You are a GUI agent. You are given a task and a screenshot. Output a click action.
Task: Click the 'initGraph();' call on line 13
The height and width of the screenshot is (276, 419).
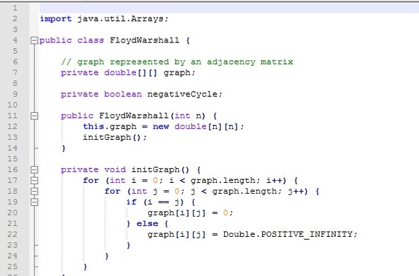tap(115, 138)
